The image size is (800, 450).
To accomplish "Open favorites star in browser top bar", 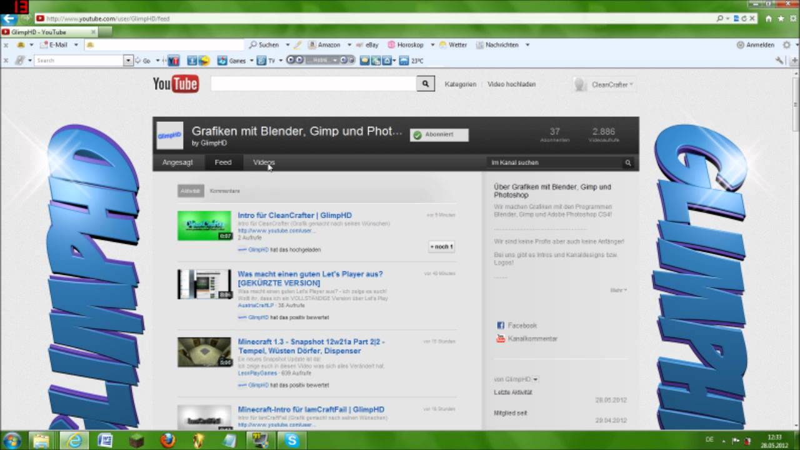I will (x=781, y=19).
